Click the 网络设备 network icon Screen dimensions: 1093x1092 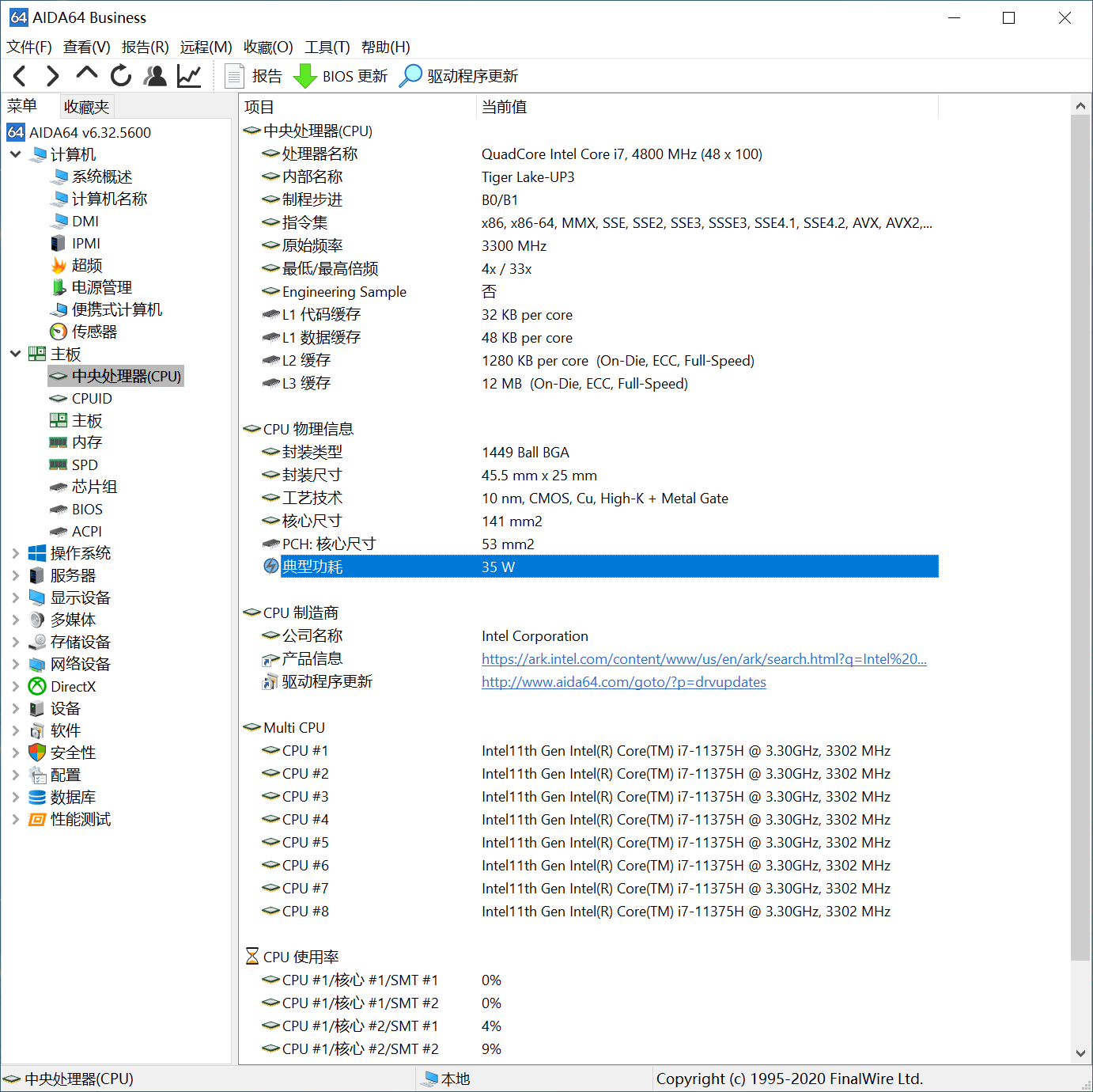pyautogui.click(x=37, y=664)
